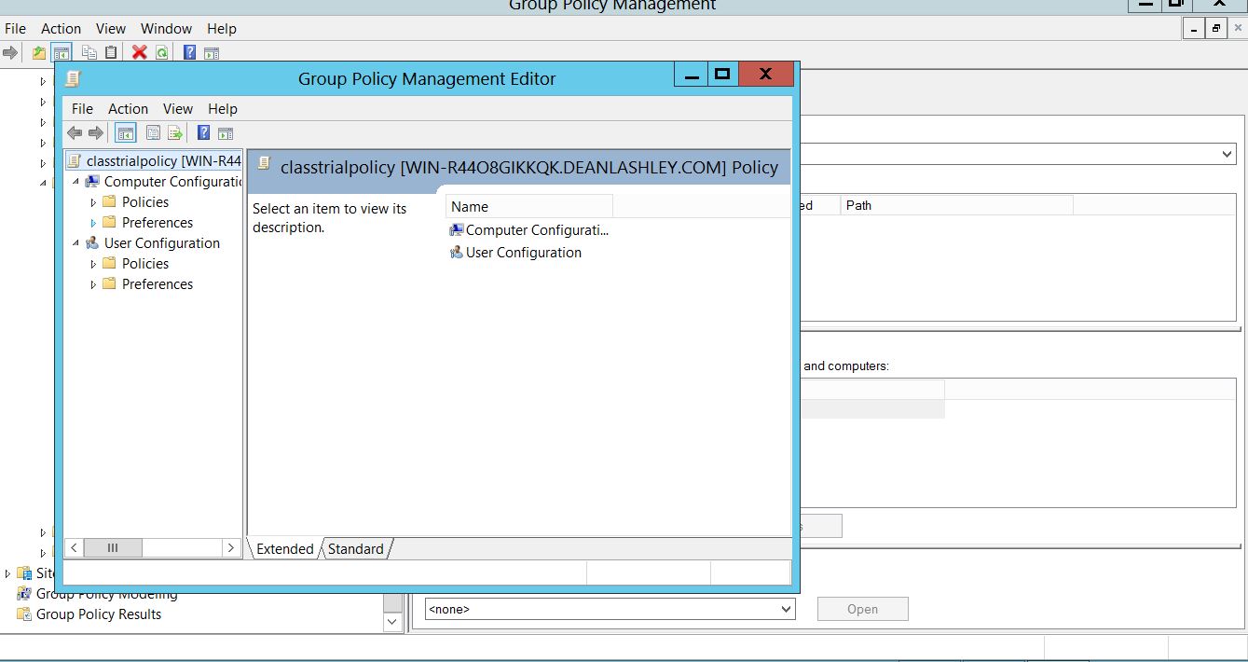Click Export List icon in Editor toolbar
This screenshot has height=662, width=1248.
tap(174, 133)
